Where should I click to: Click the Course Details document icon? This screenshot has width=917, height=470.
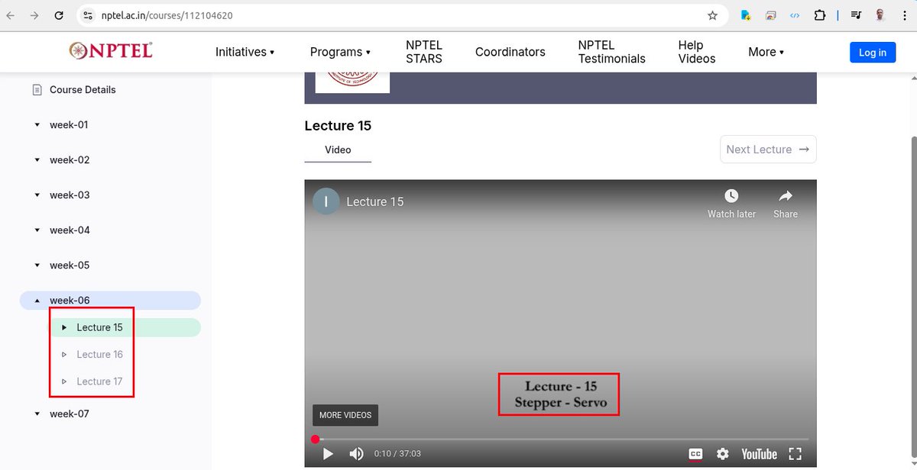click(x=37, y=90)
